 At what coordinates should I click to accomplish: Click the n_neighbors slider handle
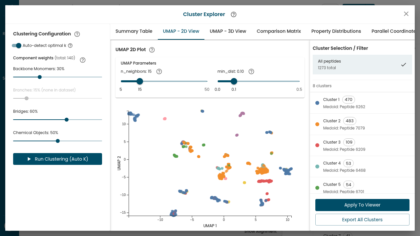140,81
